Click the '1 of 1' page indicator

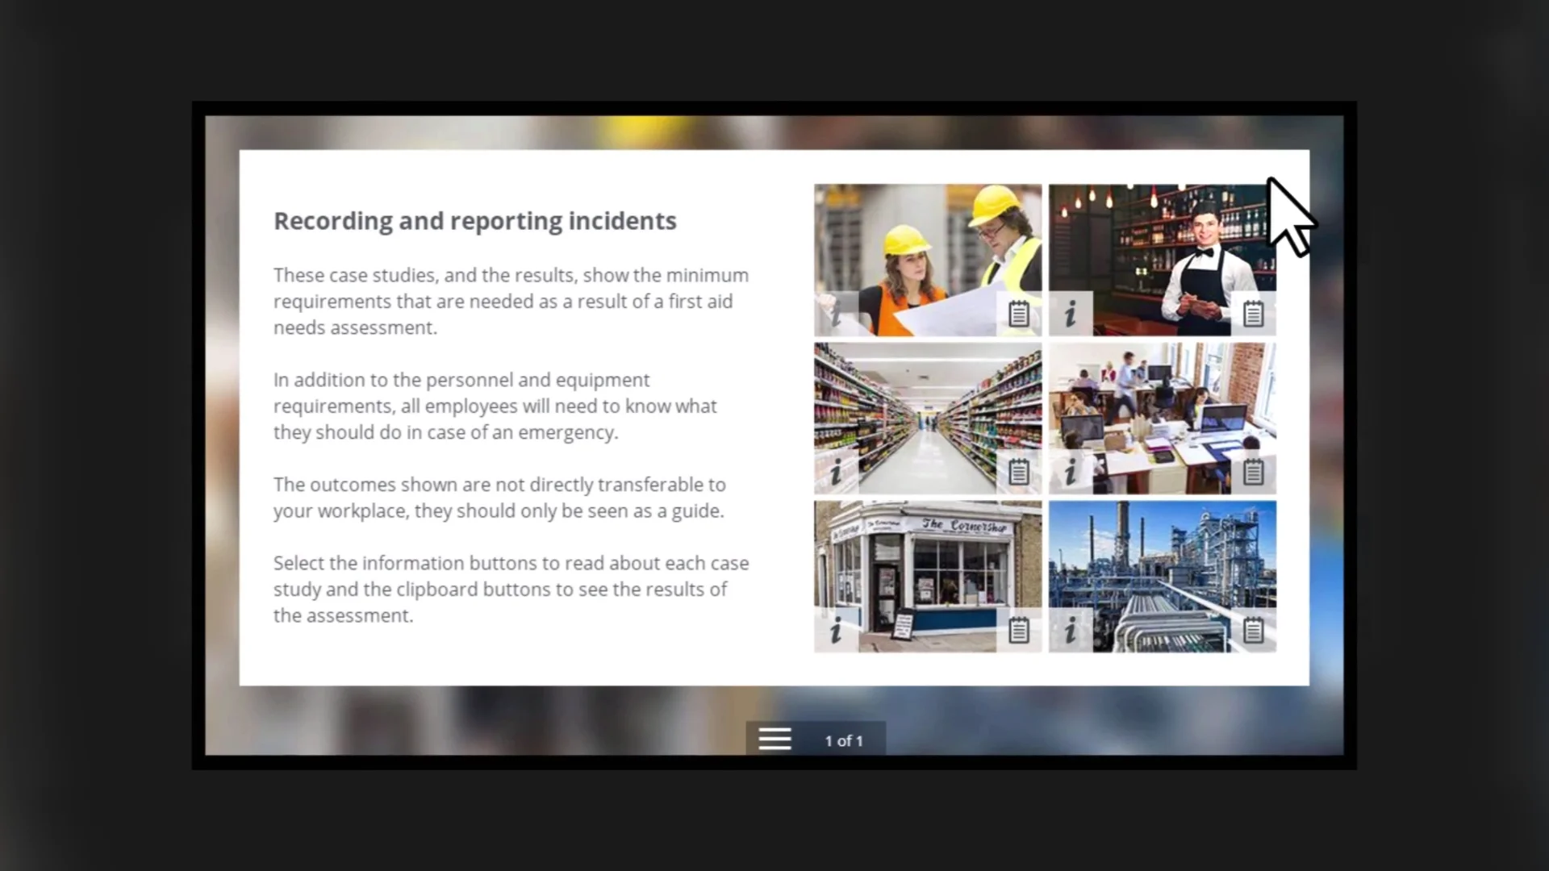click(x=844, y=740)
